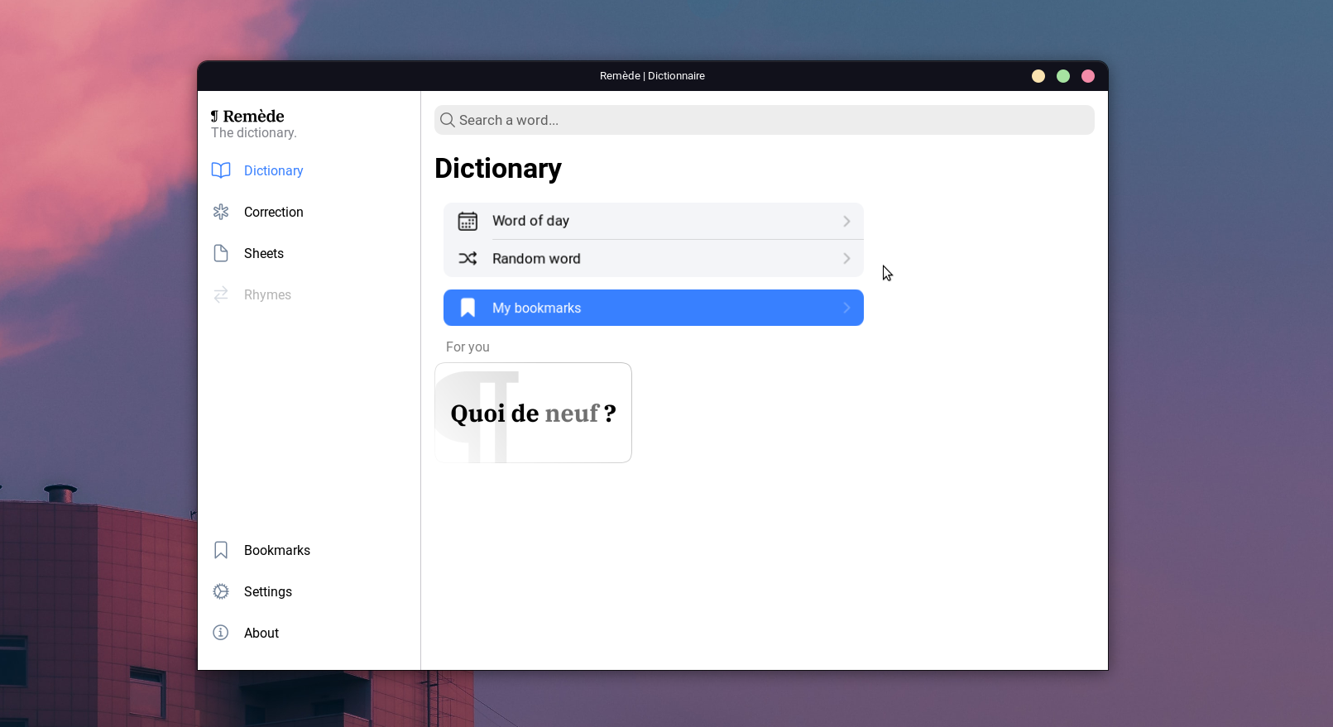Open the Dictionary sidebar label
Screen dimensions: 1333x727
tap(274, 170)
